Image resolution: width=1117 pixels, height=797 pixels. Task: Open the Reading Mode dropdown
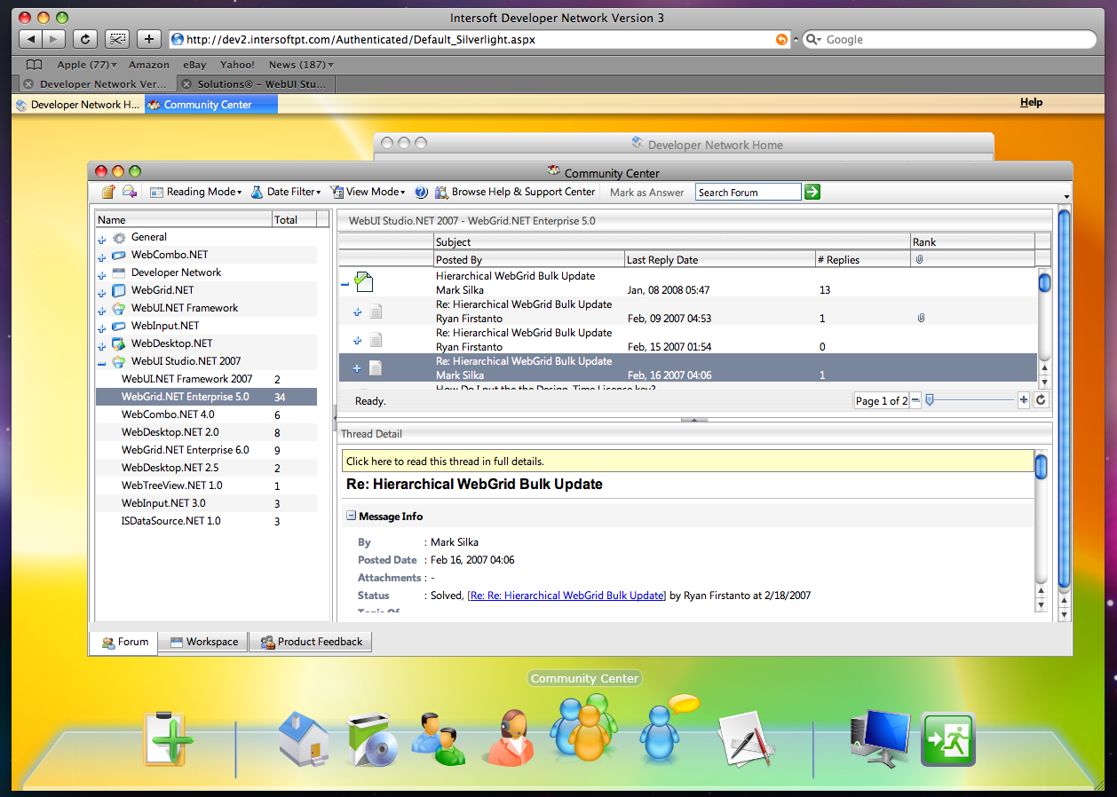coord(195,192)
